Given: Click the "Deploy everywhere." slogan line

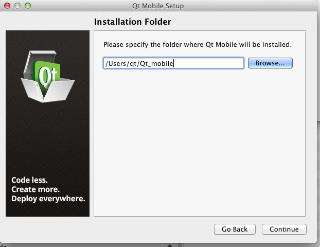Looking at the screenshot, I should [48, 199].
